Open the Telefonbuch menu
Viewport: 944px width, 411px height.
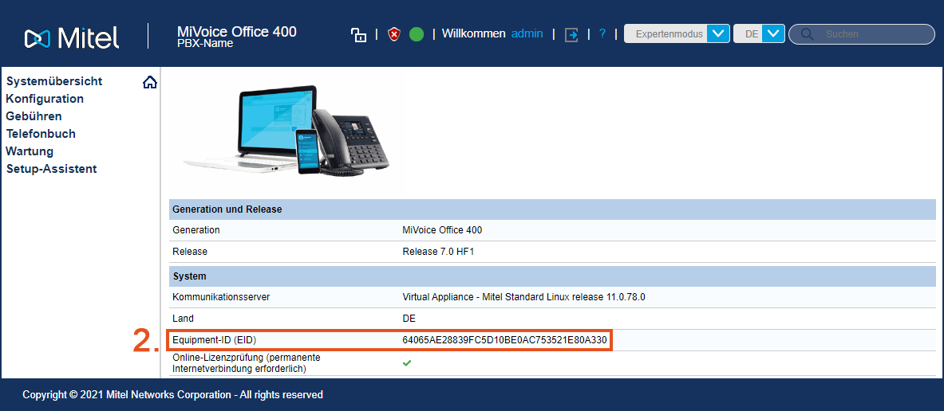coord(41,133)
